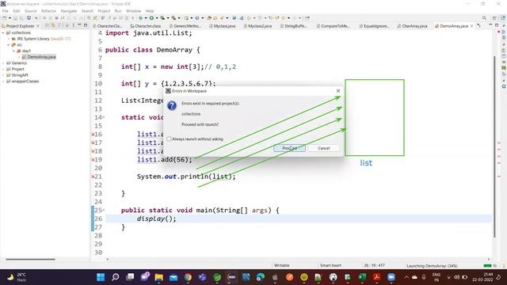Click the Eclipse icon in taskbar

tap(231, 277)
